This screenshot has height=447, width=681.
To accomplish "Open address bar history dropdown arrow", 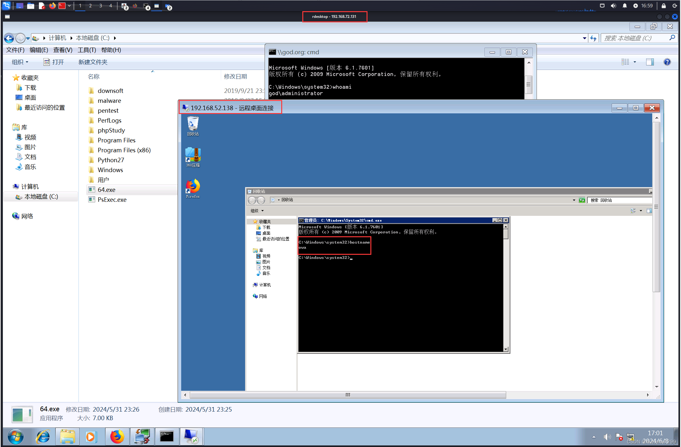I will point(584,38).
